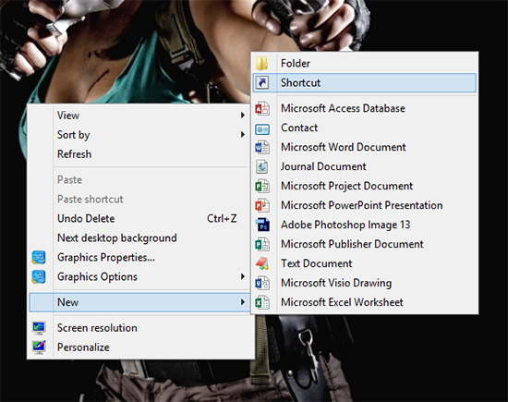This screenshot has height=402, width=508.
Task: Click the Microsoft Access Database icon
Action: click(x=262, y=109)
